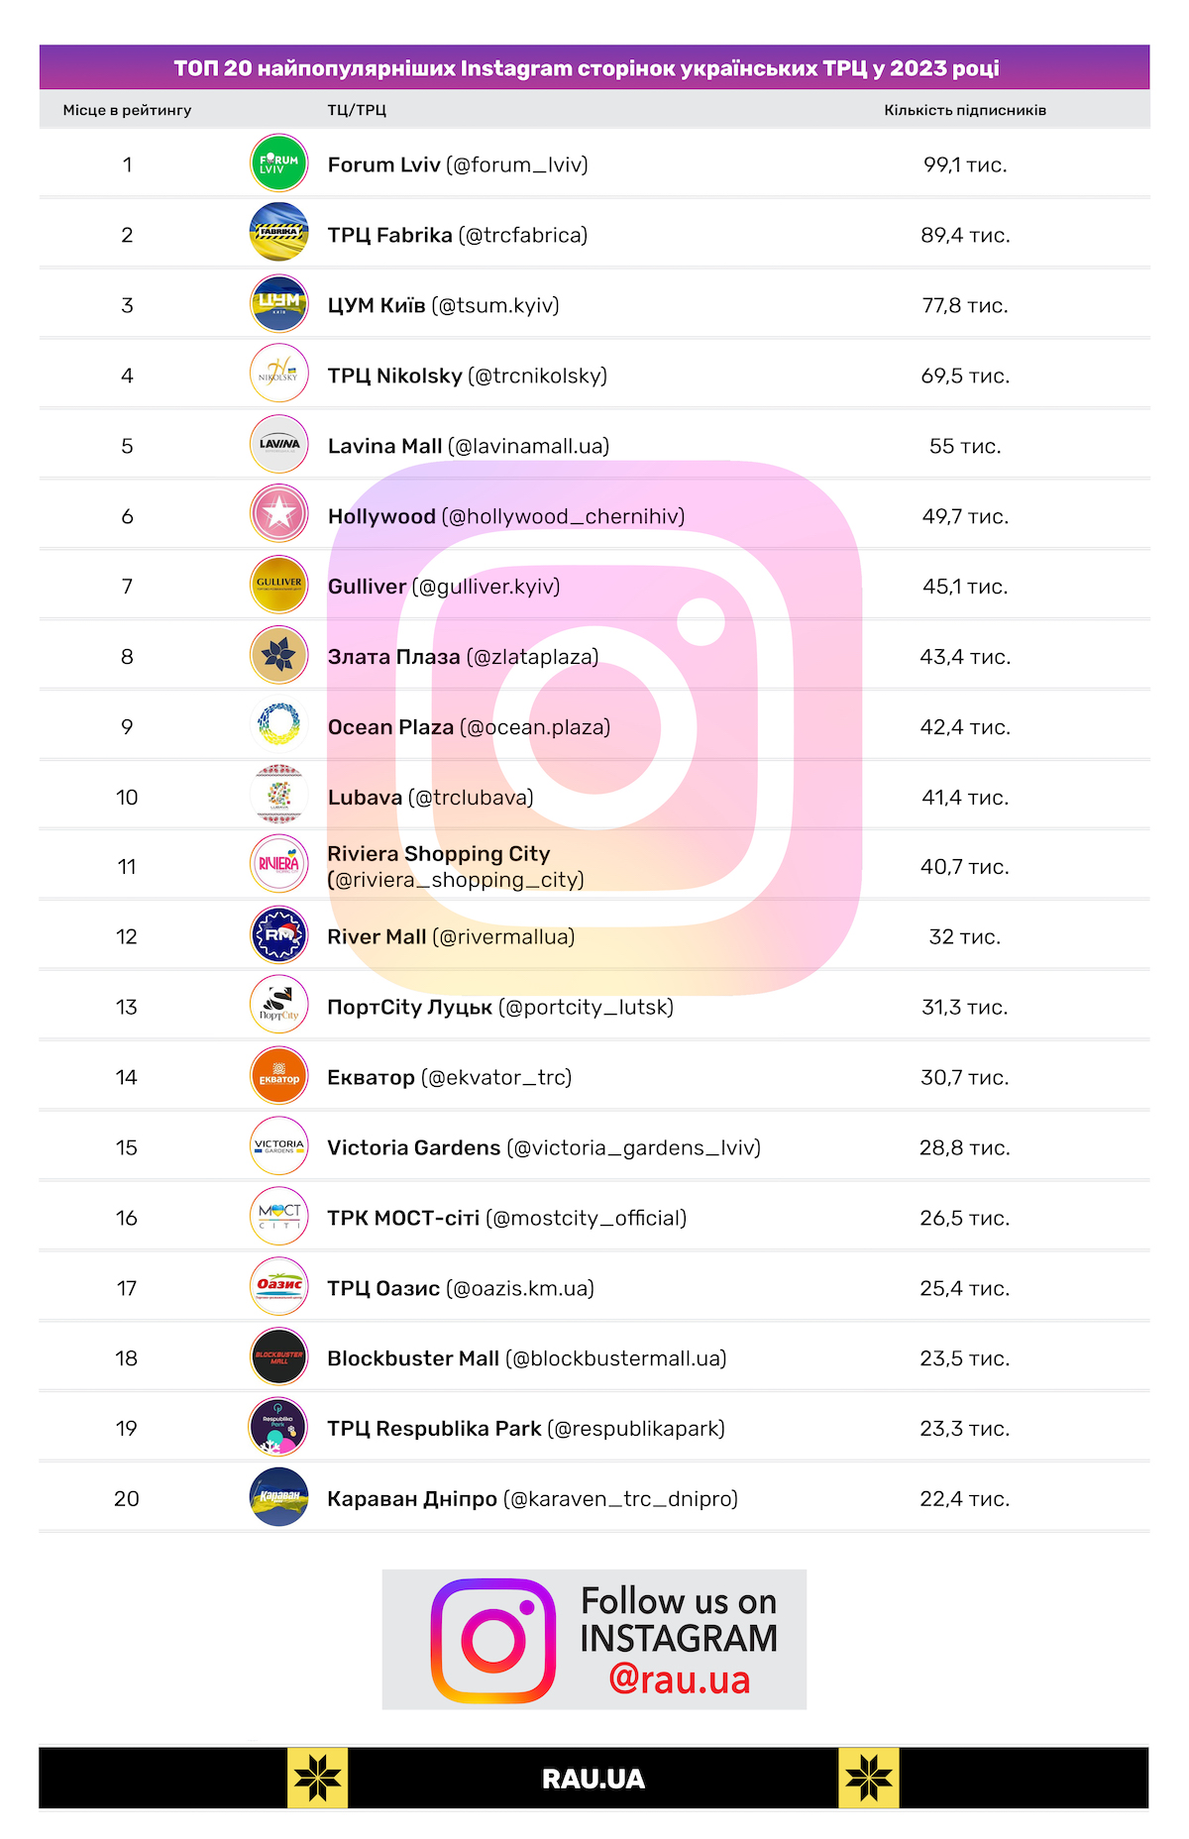This screenshot has height=1839, width=1189.
Task: Click the Hollywood pink star logo
Action: tap(278, 514)
